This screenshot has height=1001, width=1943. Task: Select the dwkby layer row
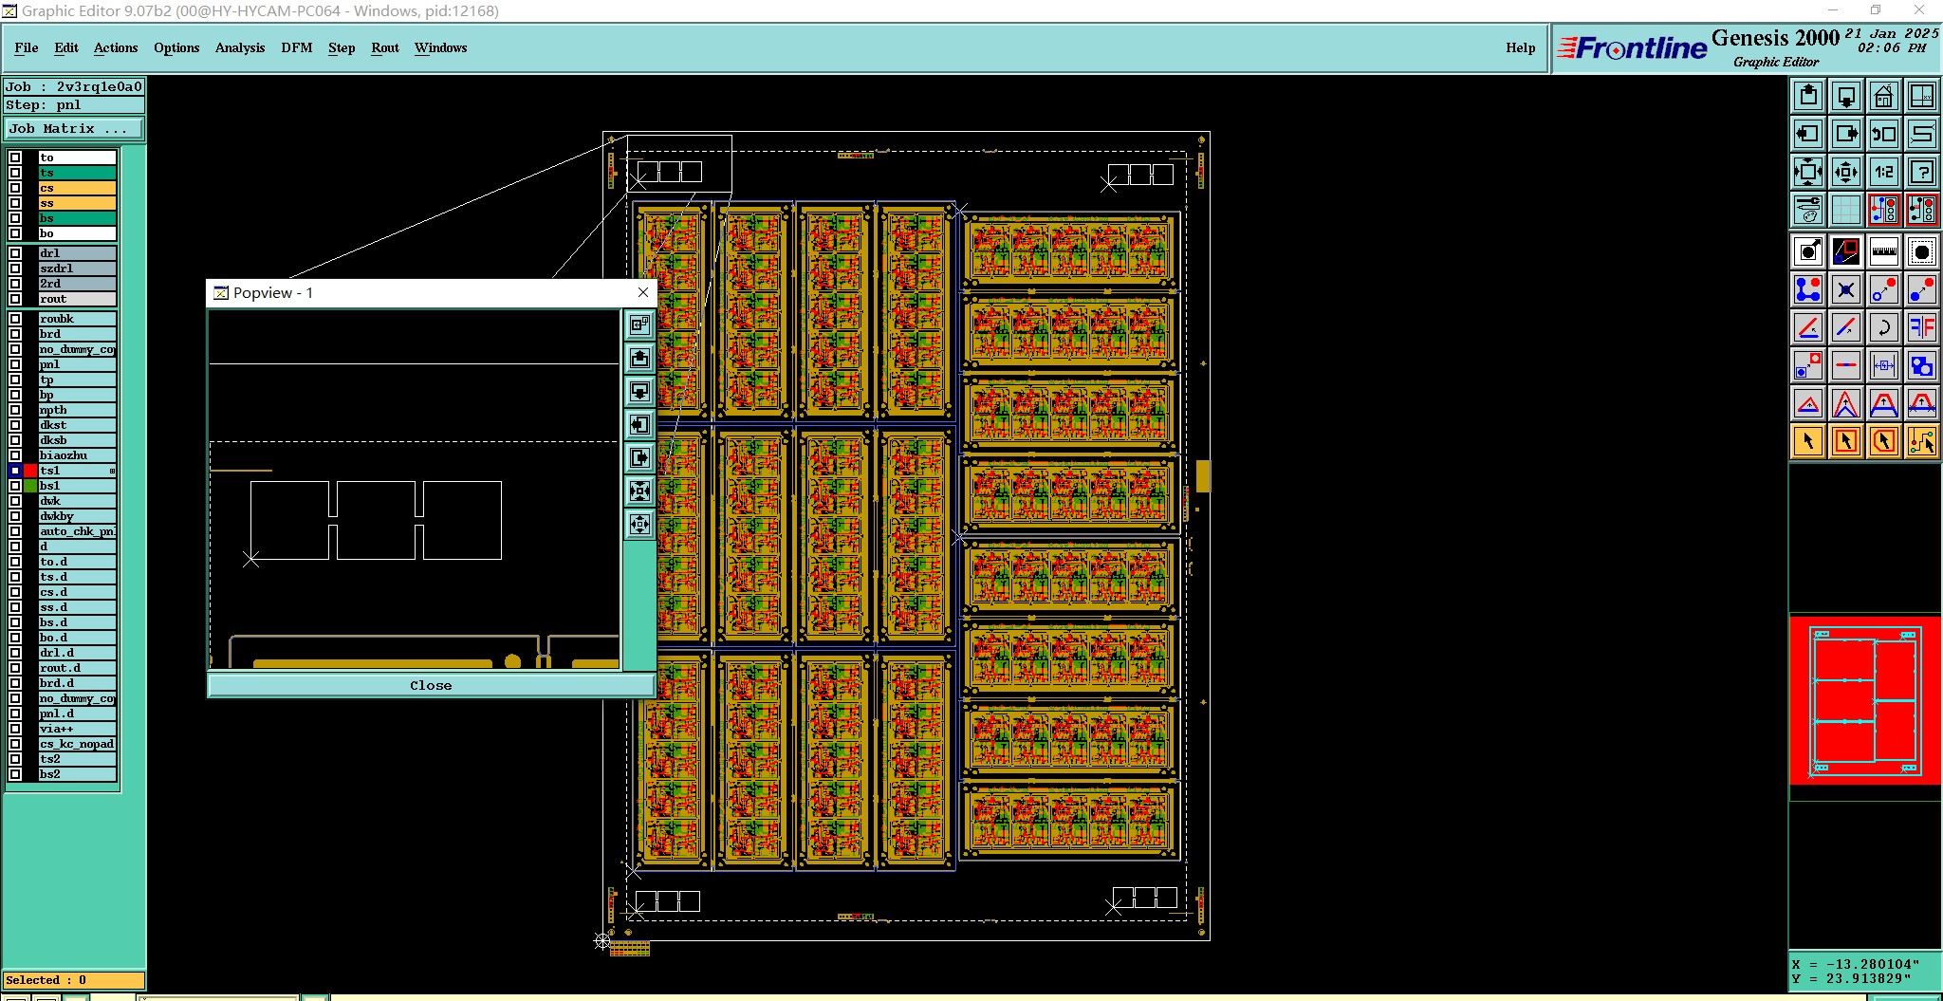(77, 516)
